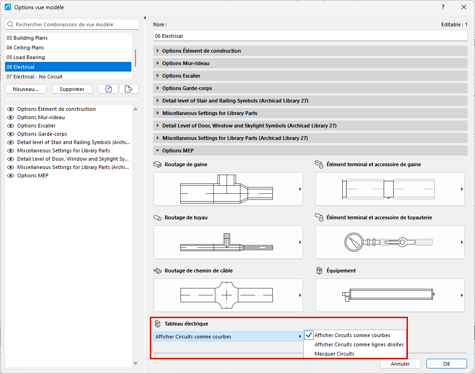Expand Options Élément de construction section
Viewport: 475px width, 374px height.
pos(310,51)
